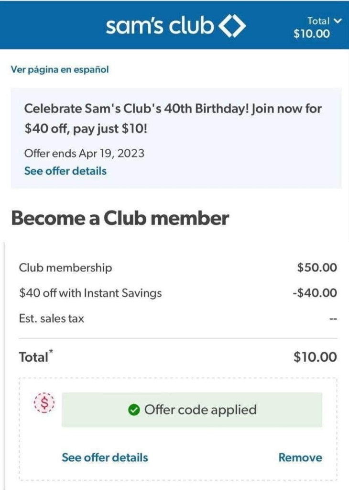Click the "Est. sales tax" label
The height and width of the screenshot is (490, 349).
coord(52,318)
